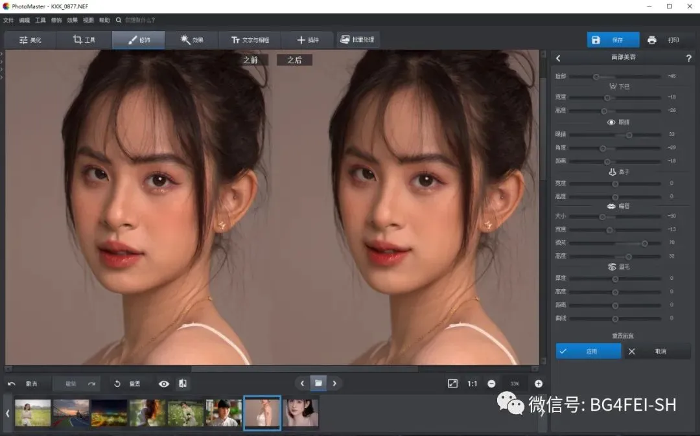Screen dimensions: 700x436
Task: Click the fit to screen icon
Action: pyautogui.click(x=452, y=384)
